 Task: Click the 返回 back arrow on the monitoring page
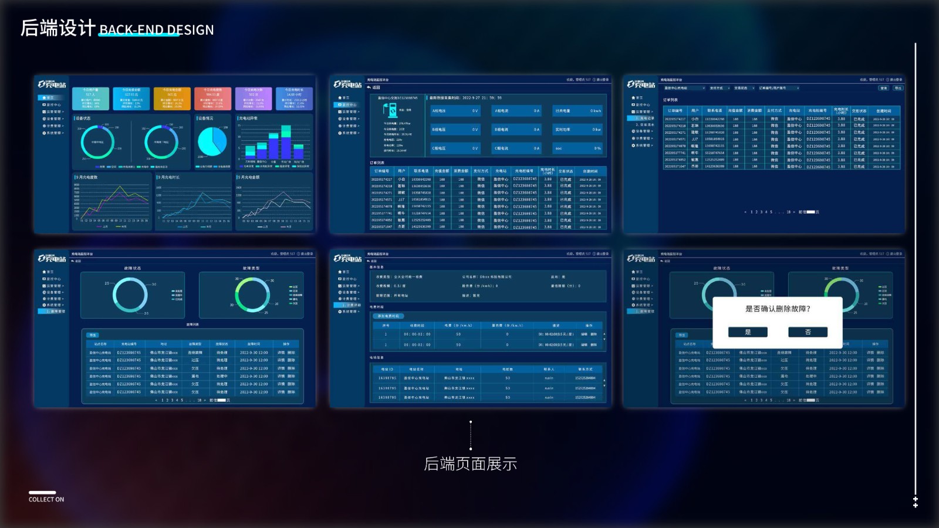pos(370,87)
